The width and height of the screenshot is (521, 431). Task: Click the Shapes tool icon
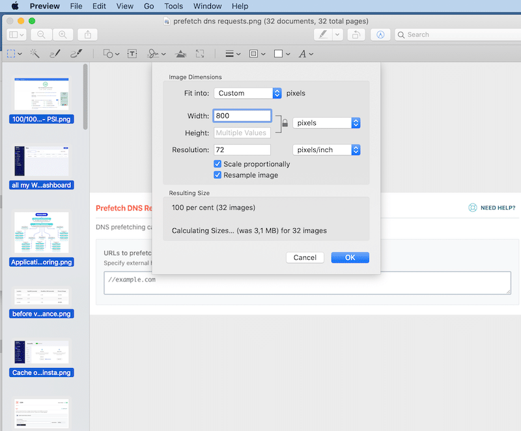click(108, 53)
